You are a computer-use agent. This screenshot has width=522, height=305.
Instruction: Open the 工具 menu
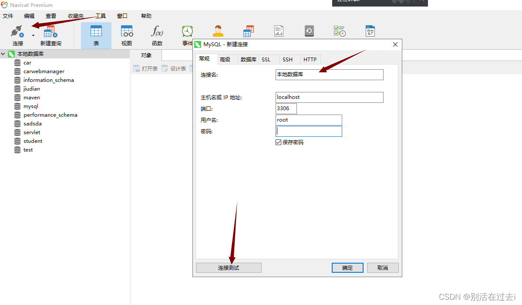coord(100,16)
